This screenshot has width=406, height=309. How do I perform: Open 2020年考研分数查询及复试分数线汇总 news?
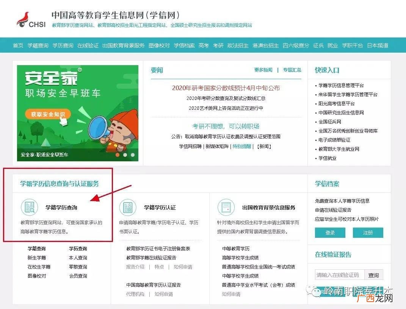point(226,98)
